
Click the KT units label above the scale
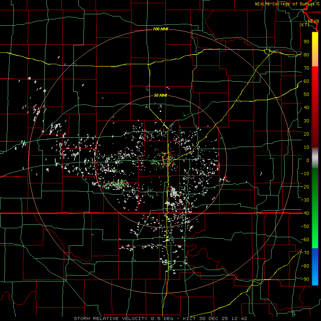click(x=305, y=25)
